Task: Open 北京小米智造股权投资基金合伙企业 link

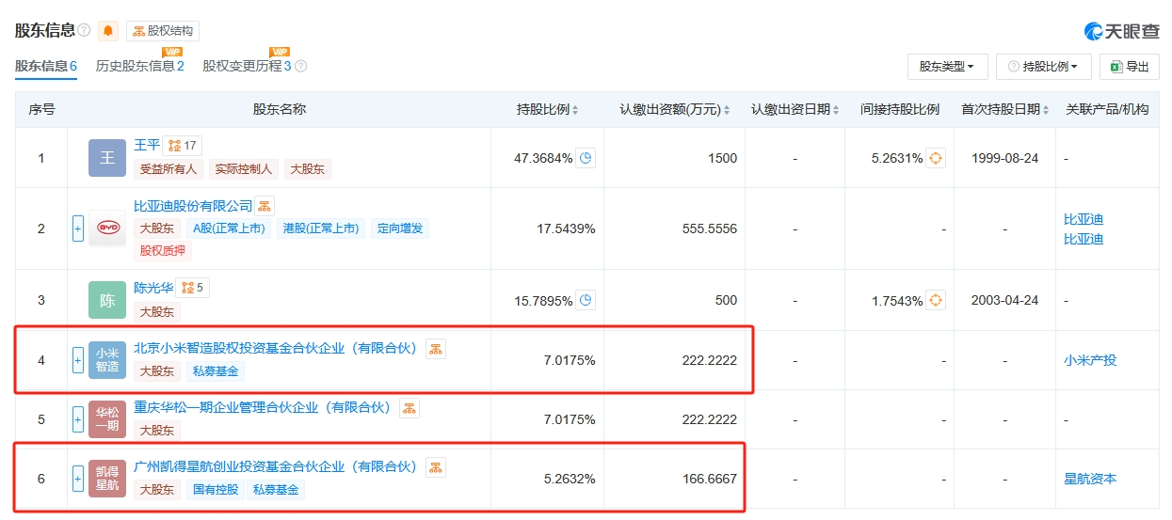Action: 275,349
